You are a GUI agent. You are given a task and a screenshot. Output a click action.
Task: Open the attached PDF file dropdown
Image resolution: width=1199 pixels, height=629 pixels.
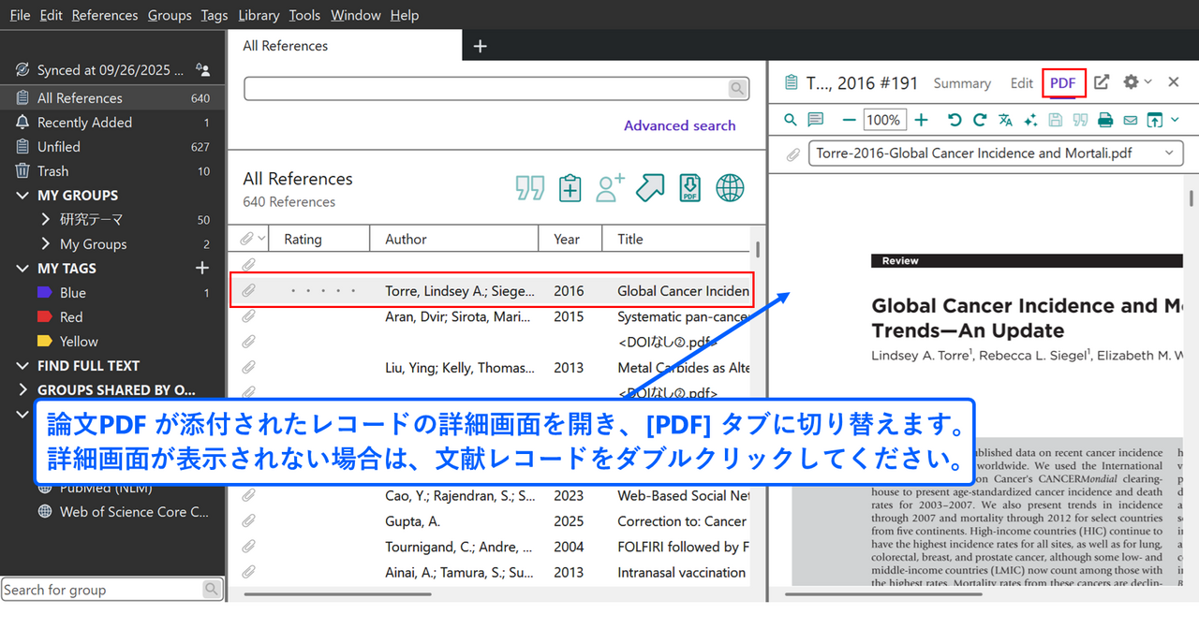[1168, 154]
